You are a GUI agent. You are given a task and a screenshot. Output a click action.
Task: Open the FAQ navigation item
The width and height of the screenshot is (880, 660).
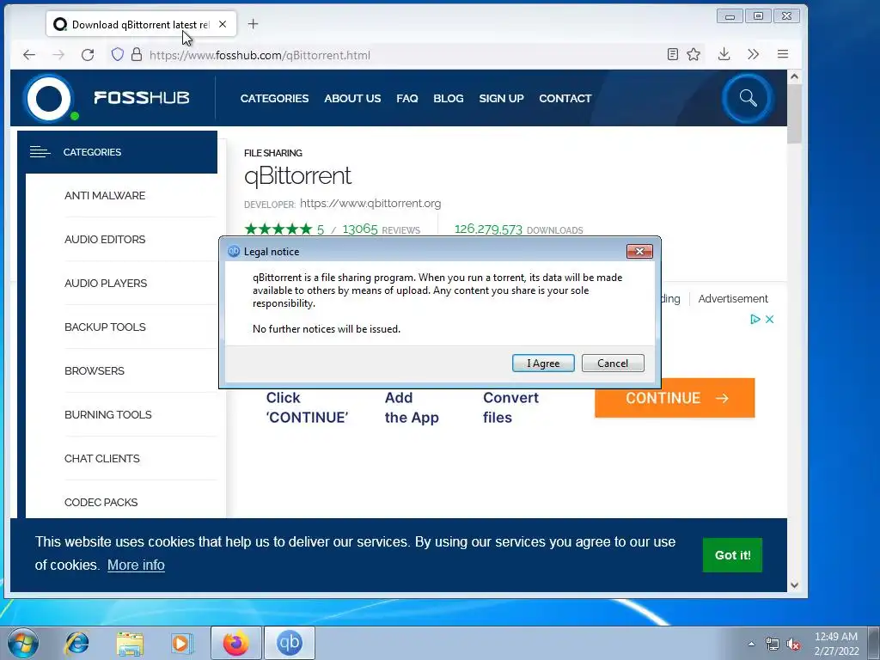click(406, 98)
